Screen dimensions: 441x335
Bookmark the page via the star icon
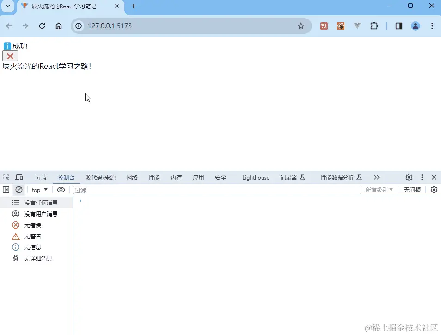(x=301, y=26)
